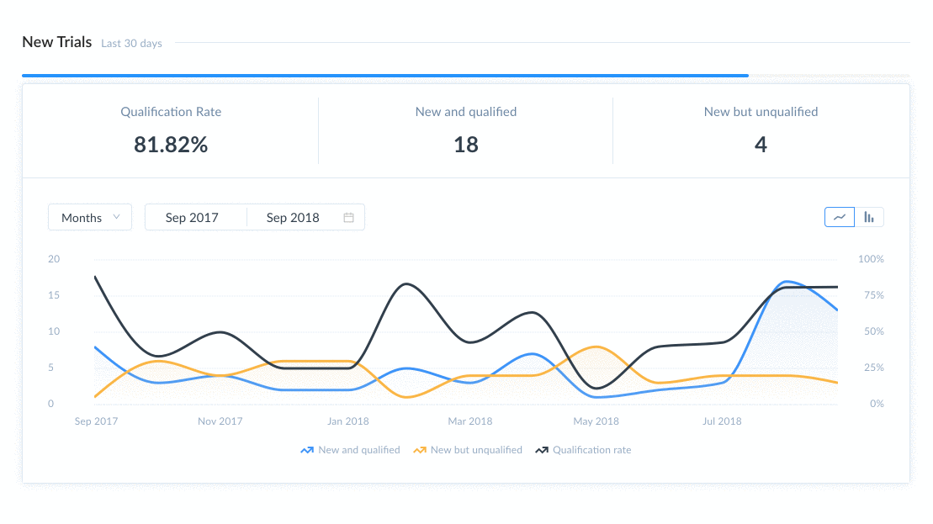
Task: Click the New but unqualified card heading
Action: (x=761, y=112)
